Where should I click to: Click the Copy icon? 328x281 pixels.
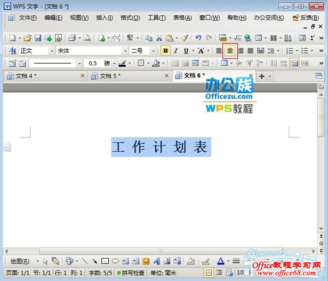[x=149, y=38]
